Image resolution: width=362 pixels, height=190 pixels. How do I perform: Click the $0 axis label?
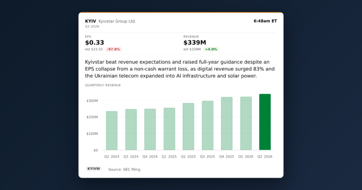coord(96,150)
